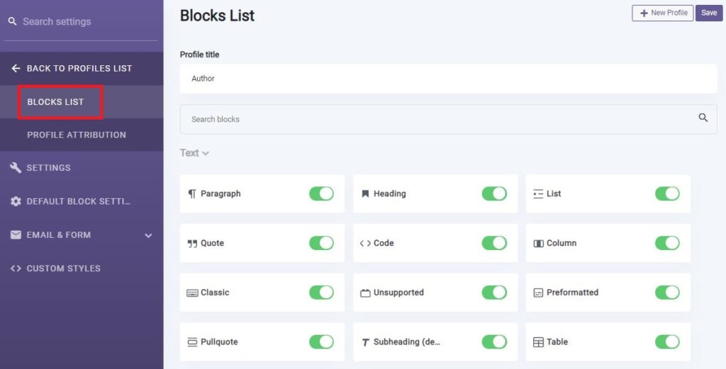Turn off the Column block switch
The height and width of the screenshot is (369, 726).
pyautogui.click(x=667, y=243)
